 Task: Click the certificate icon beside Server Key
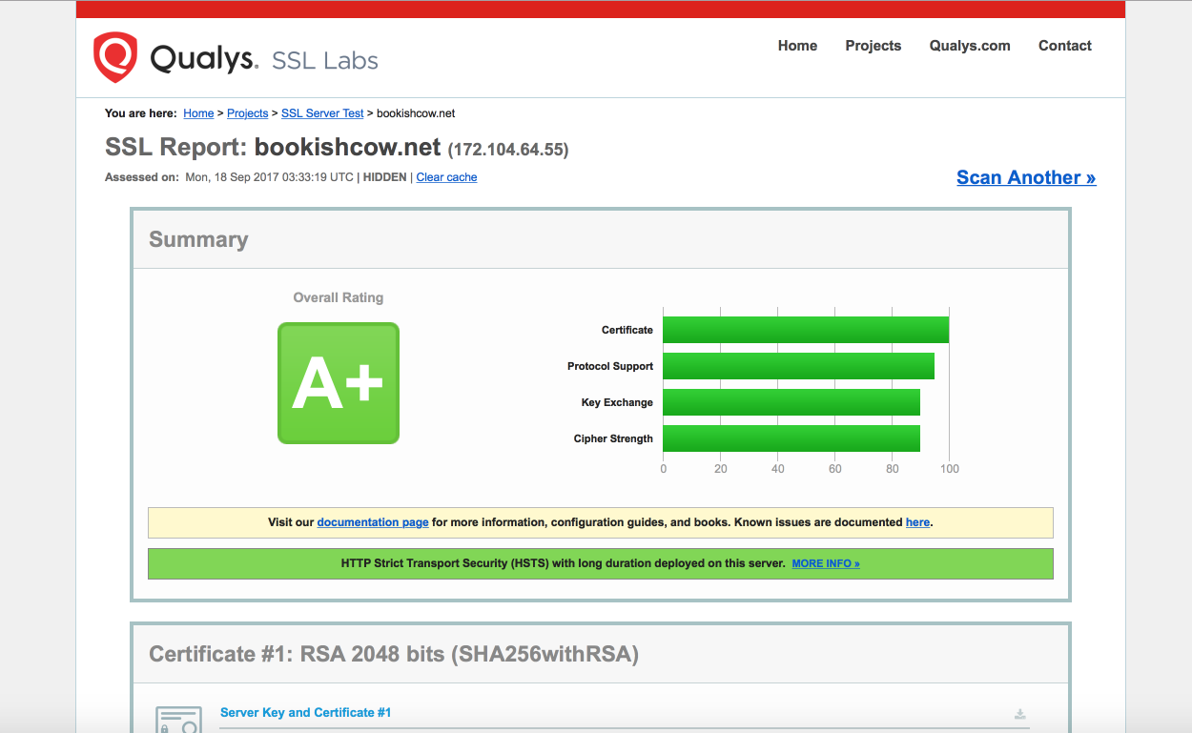tap(178, 720)
